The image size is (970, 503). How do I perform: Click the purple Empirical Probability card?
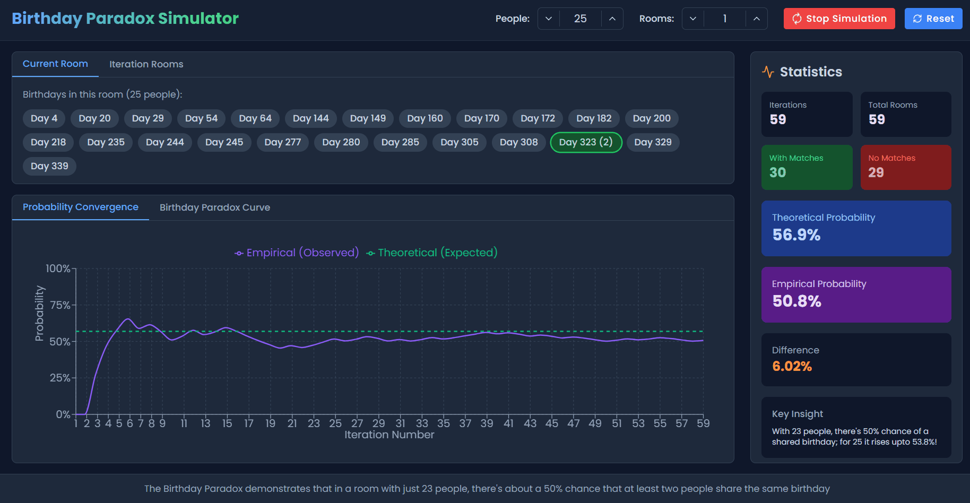(x=856, y=294)
